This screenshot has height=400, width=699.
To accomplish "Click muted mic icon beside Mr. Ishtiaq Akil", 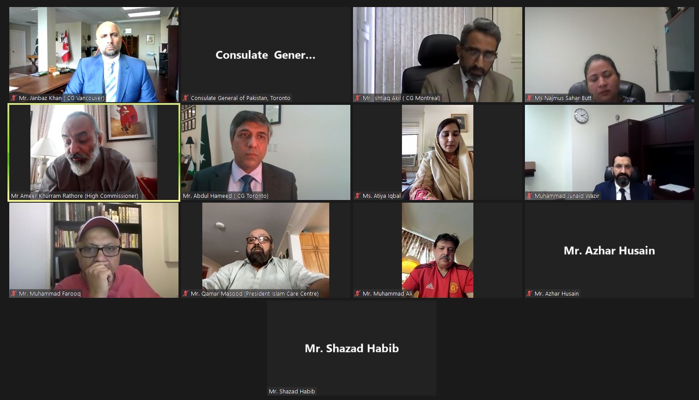I will [x=357, y=98].
